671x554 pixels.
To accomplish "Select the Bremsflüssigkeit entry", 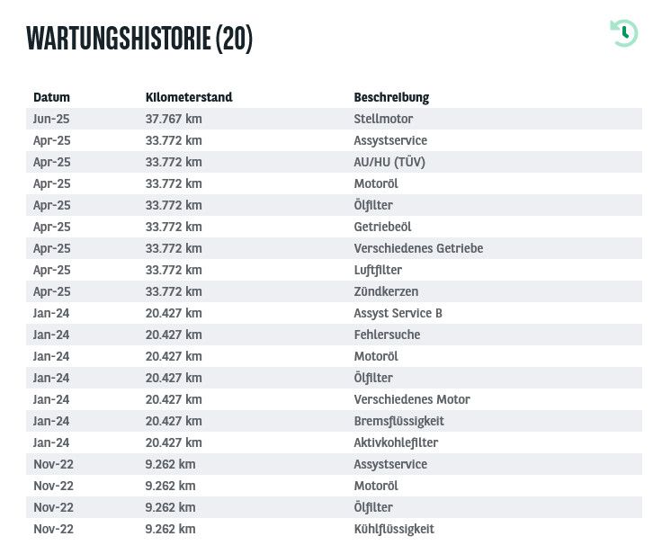I will coord(398,421).
